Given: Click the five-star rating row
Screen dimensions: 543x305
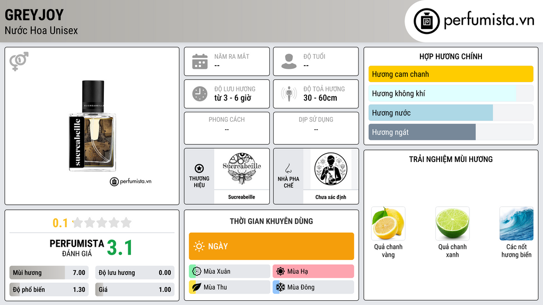Looking at the screenshot, I should [102, 222].
